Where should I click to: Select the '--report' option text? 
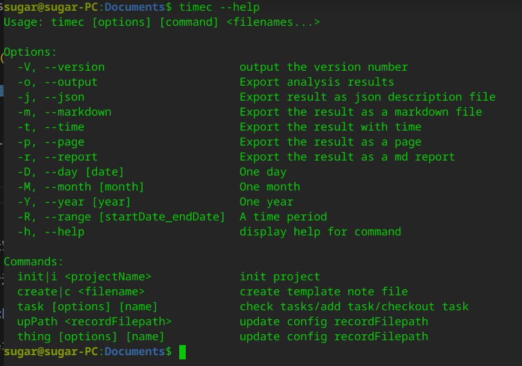[71, 157]
